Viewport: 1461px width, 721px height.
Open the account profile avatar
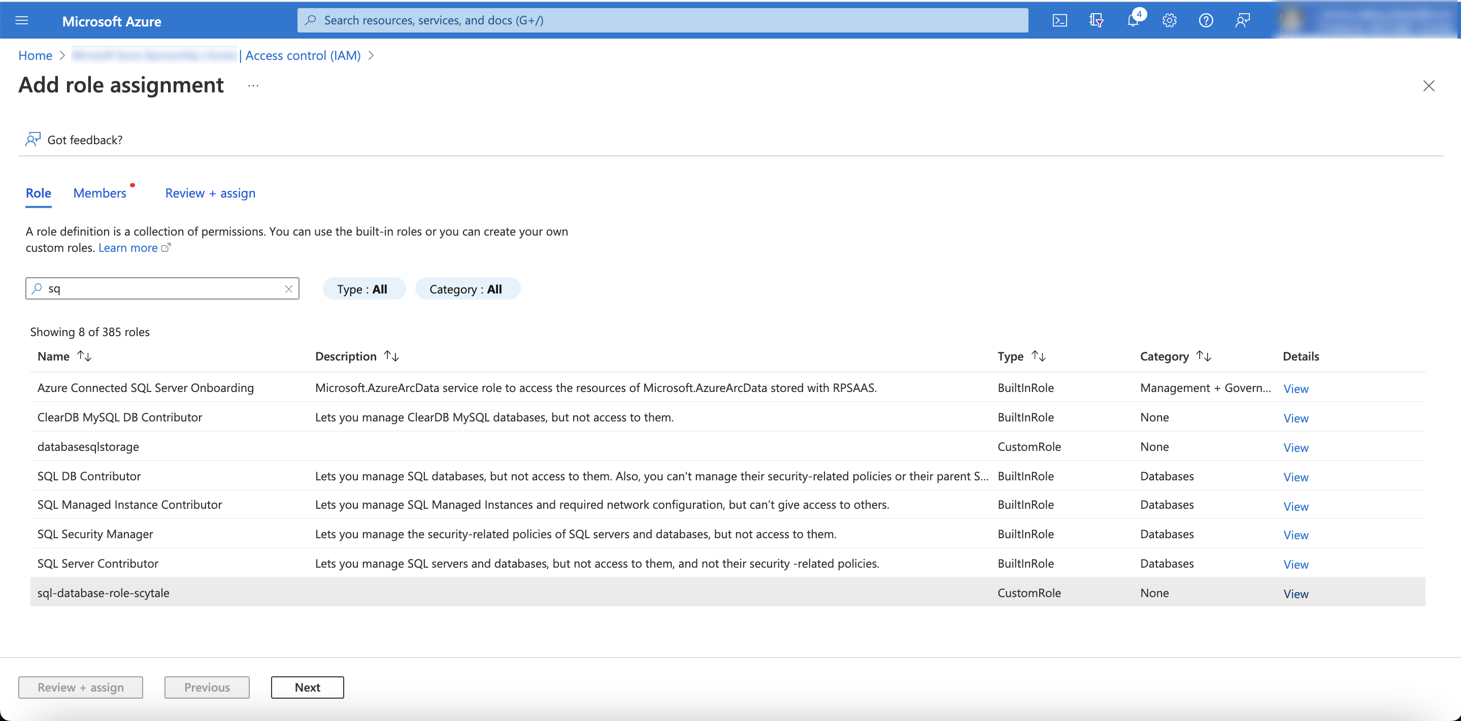pos(1291,20)
